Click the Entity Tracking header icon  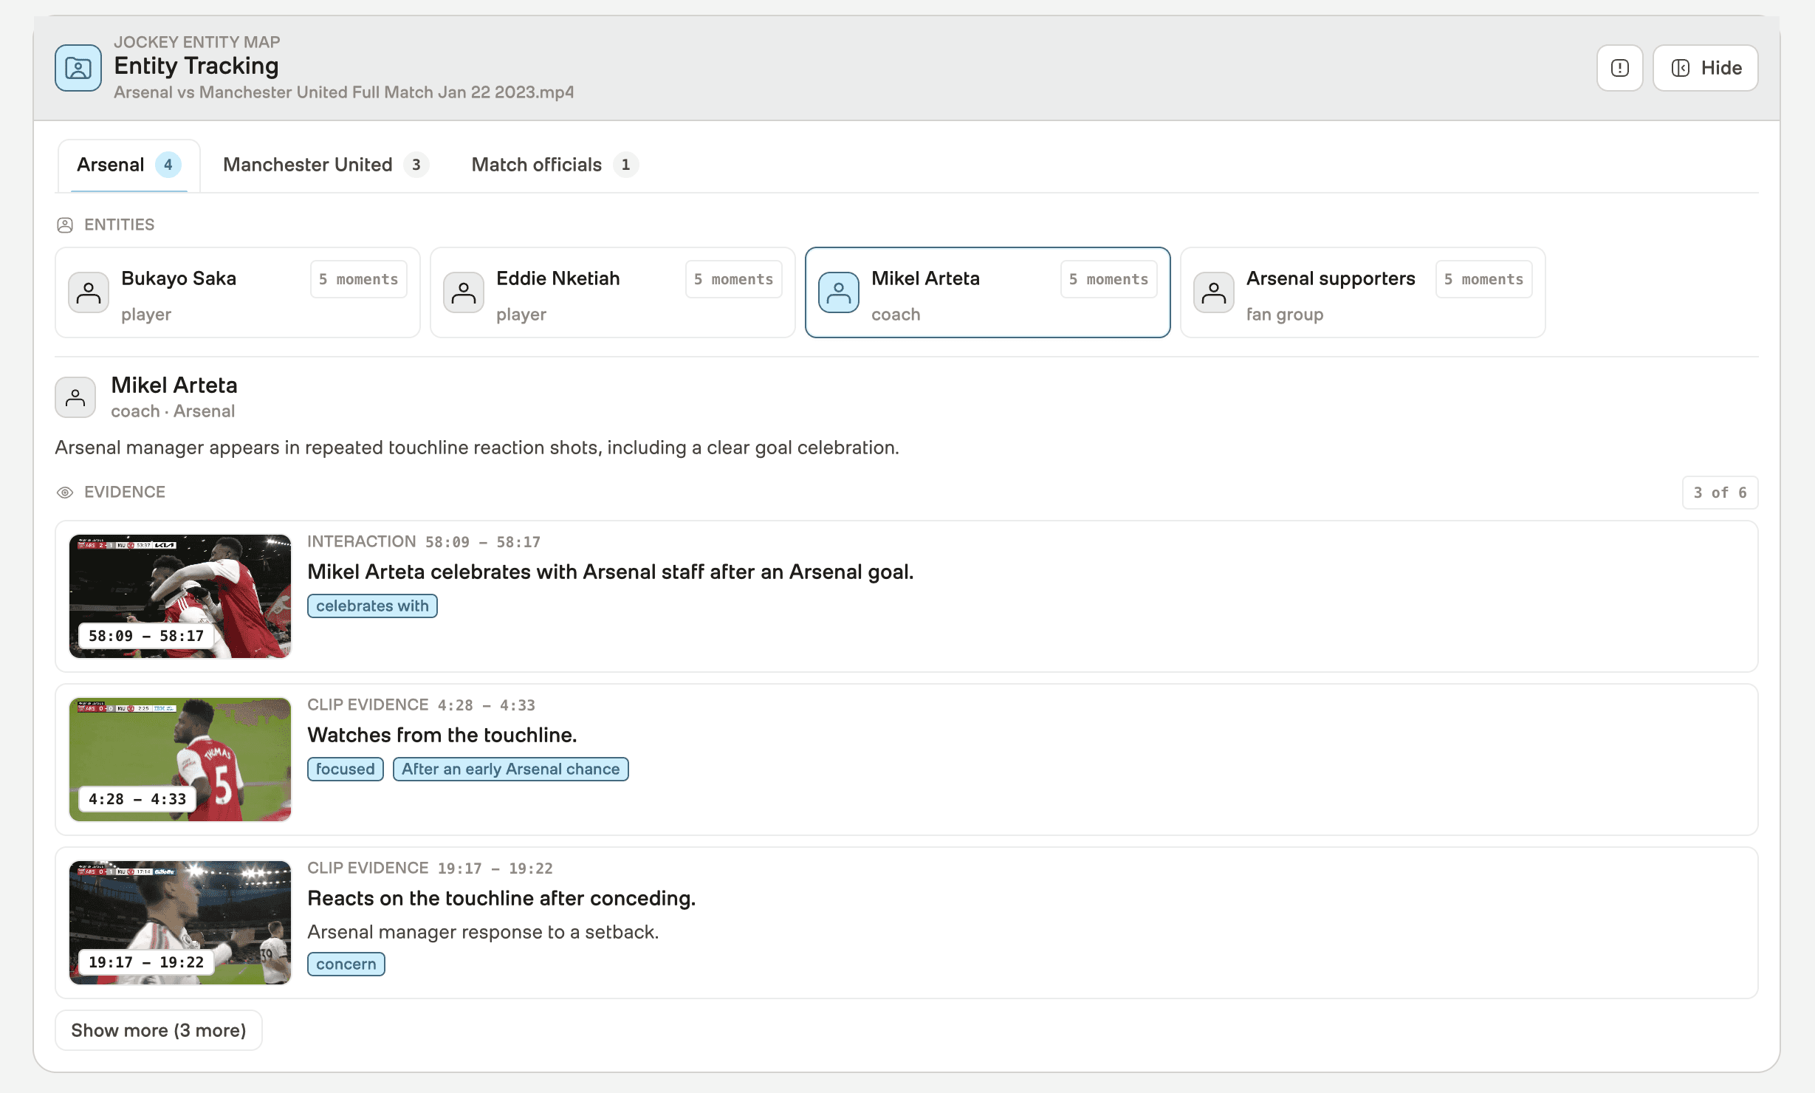tap(78, 68)
